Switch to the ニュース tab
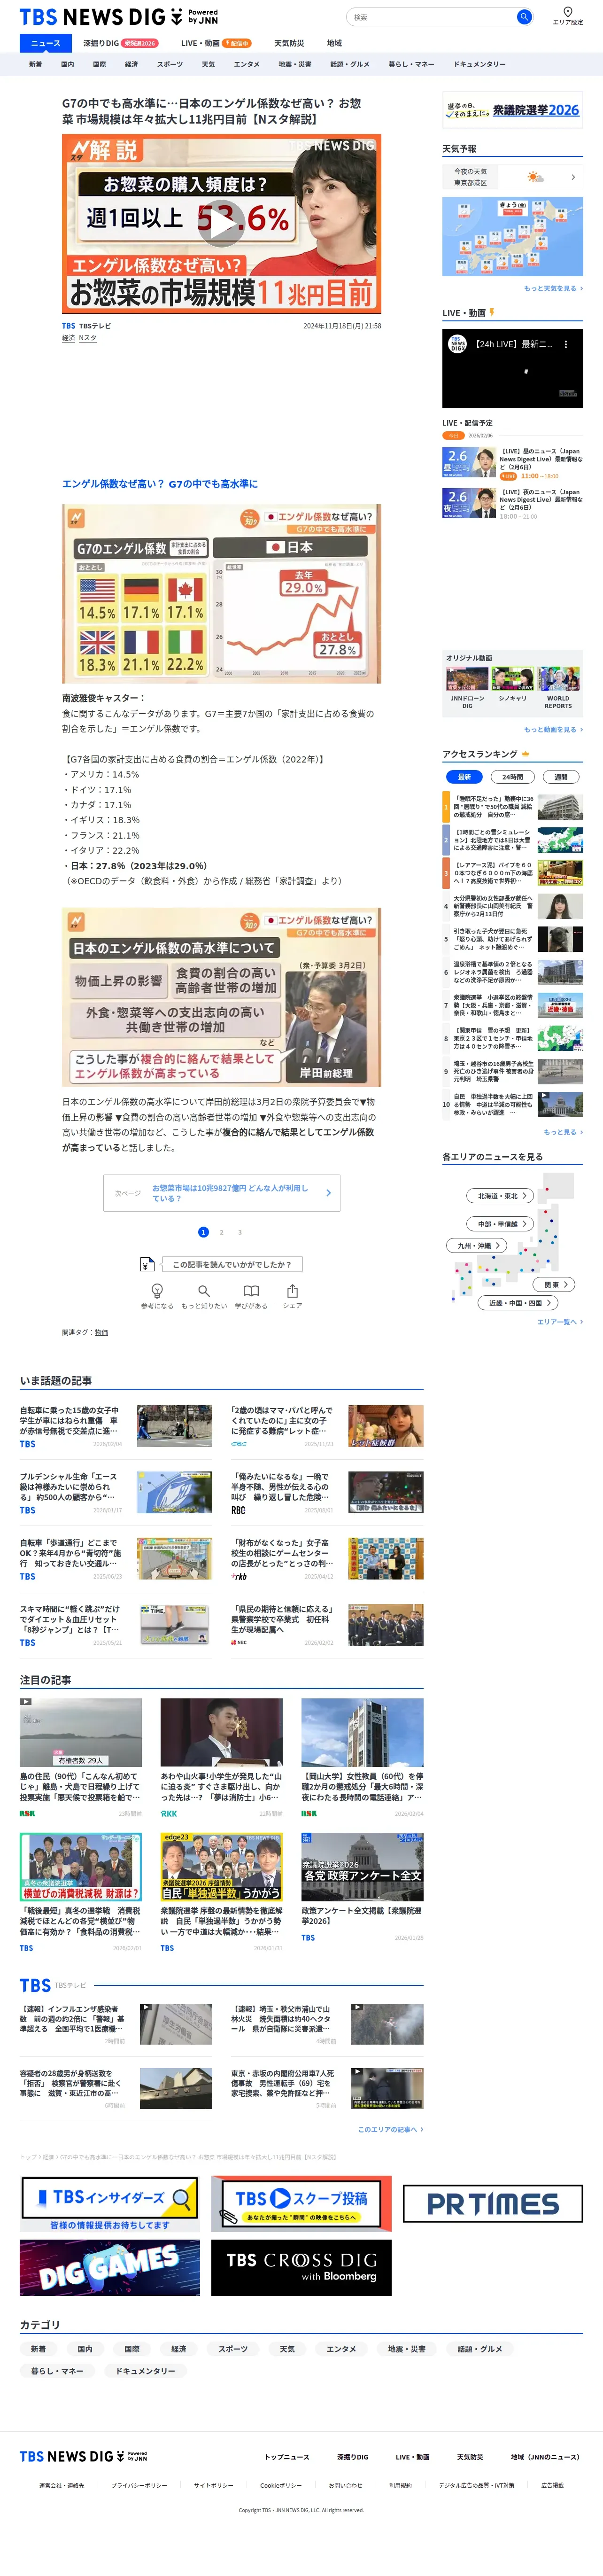Screen dimensions: 603x2576 point(45,43)
